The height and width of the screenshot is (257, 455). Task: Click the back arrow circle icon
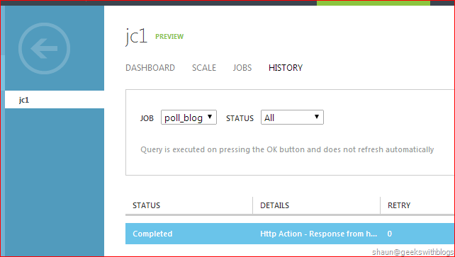tap(44, 48)
